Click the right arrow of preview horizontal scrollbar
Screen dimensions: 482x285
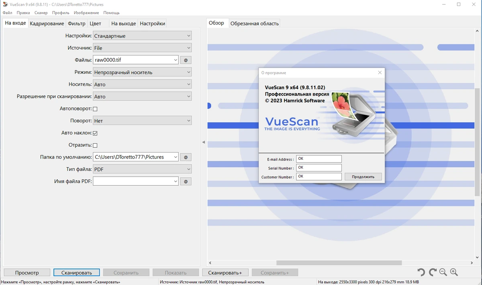471,263
